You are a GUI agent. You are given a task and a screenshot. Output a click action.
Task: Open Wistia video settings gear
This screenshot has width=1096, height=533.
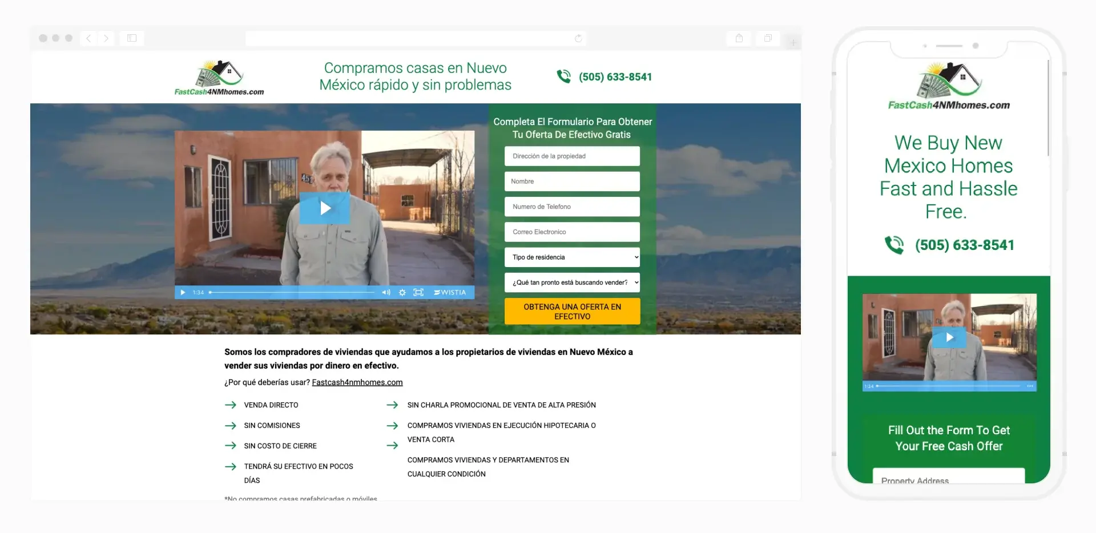pos(402,292)
